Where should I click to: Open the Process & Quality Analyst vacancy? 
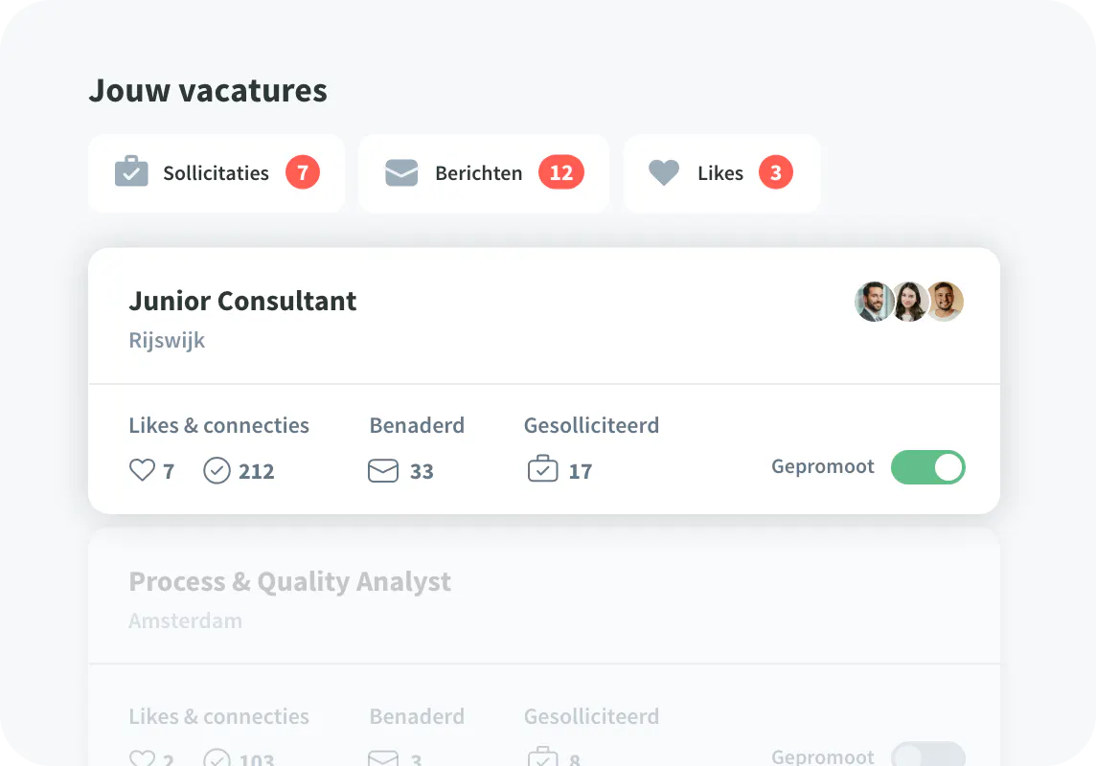[289, 581]
